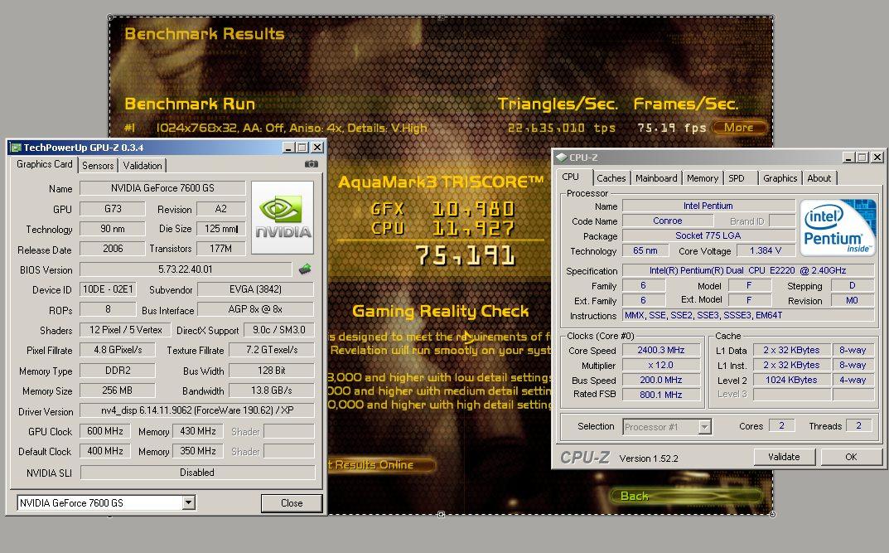This screenshot has width=889, height=553.
Task: Click the Bus Width value 128 Bit
Action: [x=272, y=371]
